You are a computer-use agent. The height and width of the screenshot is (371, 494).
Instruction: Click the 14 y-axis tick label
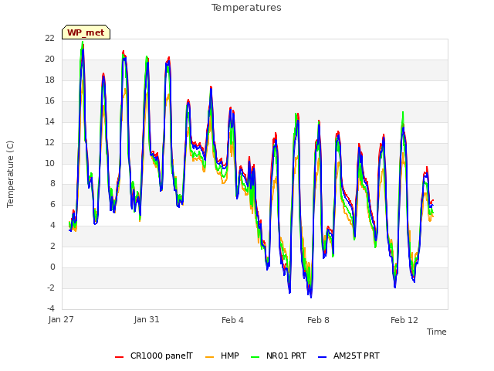pyautogui.click(x=49, y=122)
